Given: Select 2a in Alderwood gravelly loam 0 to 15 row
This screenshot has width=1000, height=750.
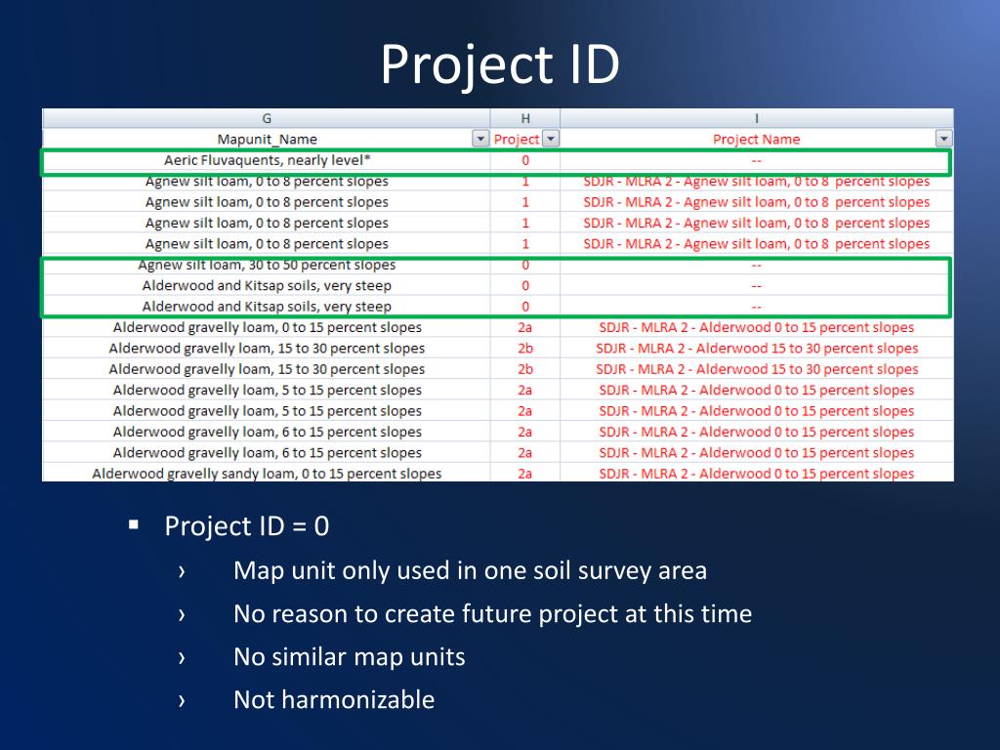Looking at the screenshot, I should coord(525,327).
